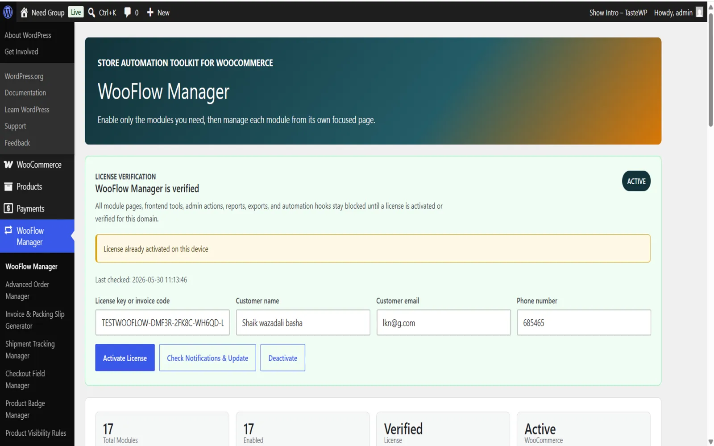
Task: Click the admin avatar icon
Action: click(699, 12)
